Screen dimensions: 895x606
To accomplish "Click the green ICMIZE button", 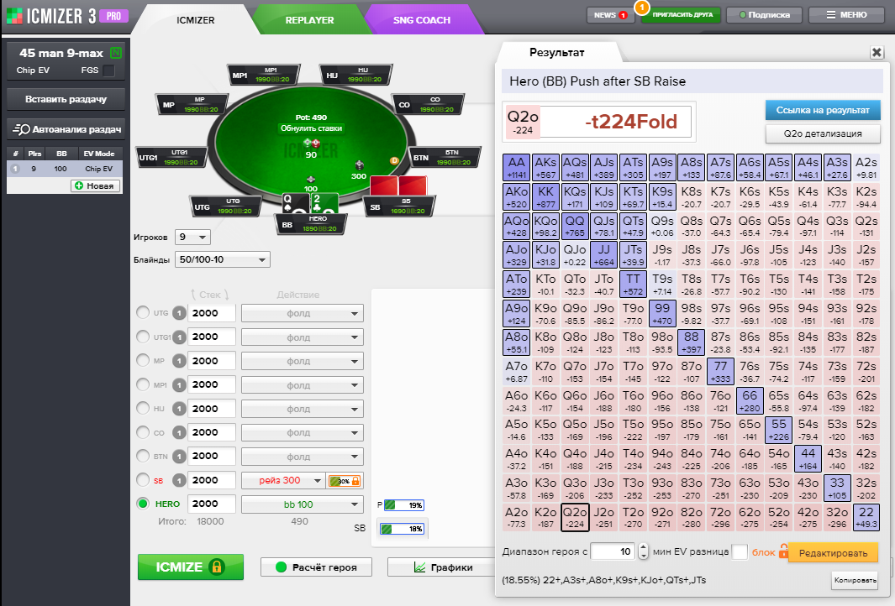I will (x=191, y=567).
